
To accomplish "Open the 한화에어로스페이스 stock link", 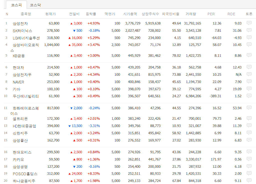I will point(24,111).
